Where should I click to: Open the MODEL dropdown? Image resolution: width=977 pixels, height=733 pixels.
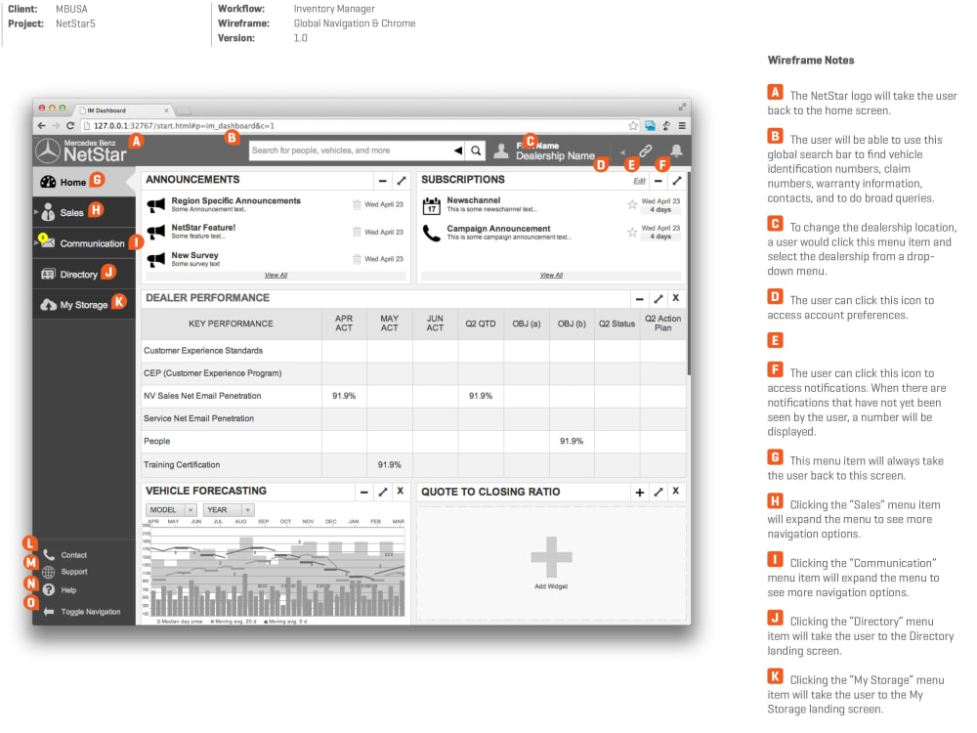pyautogui.click(x=171, y=510)
